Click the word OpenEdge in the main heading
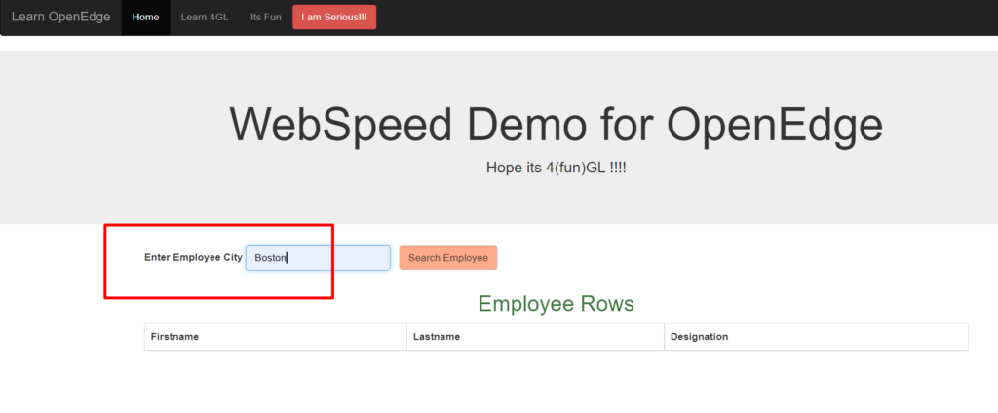The height and width of the screenshot is (413, 998). tap(775, 125)
